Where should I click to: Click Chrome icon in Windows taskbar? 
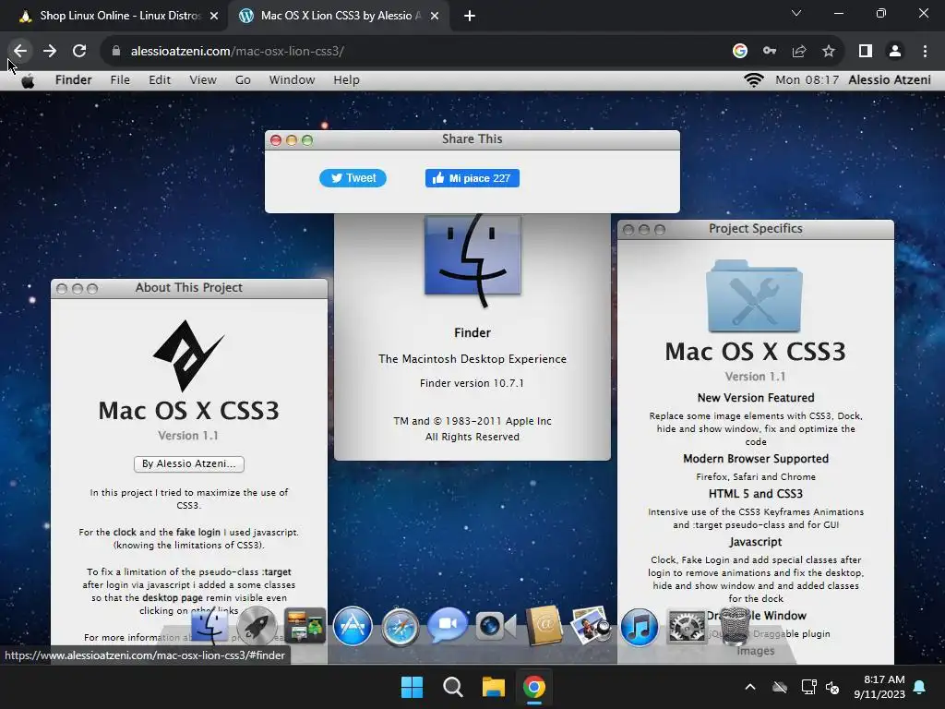[x=534, y=687]
